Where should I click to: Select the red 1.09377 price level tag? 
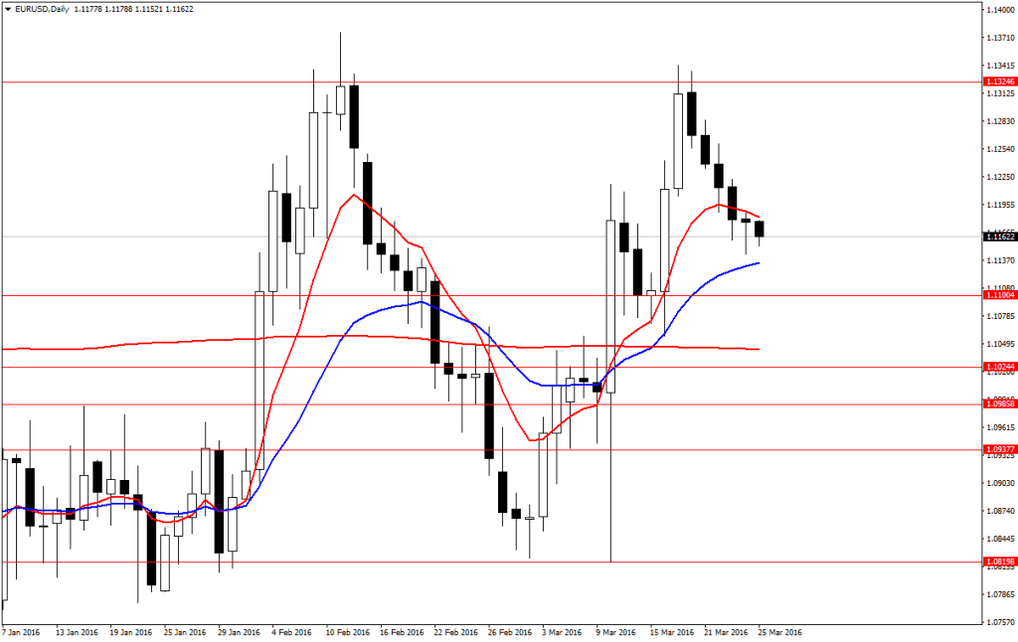click(x=1000, y=449)
